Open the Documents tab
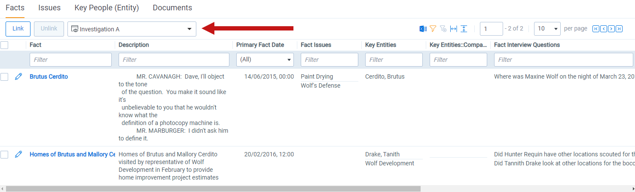The width and height of the screenshot is (635, 192). 172,8
